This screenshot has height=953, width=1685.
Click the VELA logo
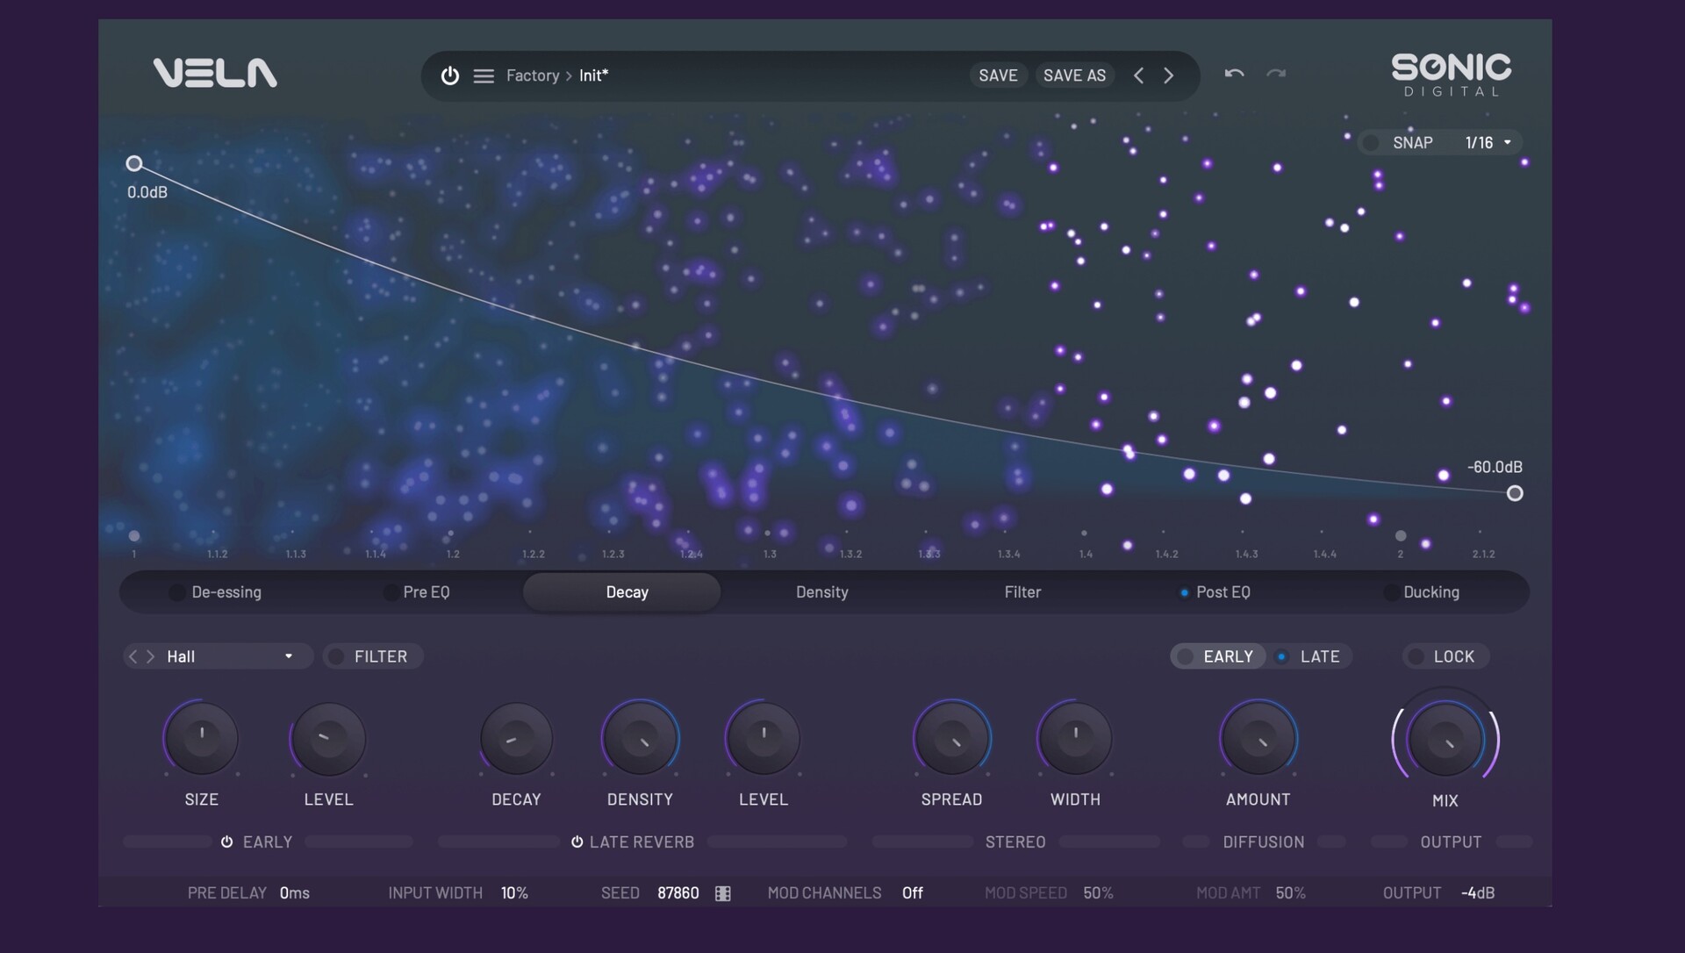pyautogui.click(x=215, y=73)
